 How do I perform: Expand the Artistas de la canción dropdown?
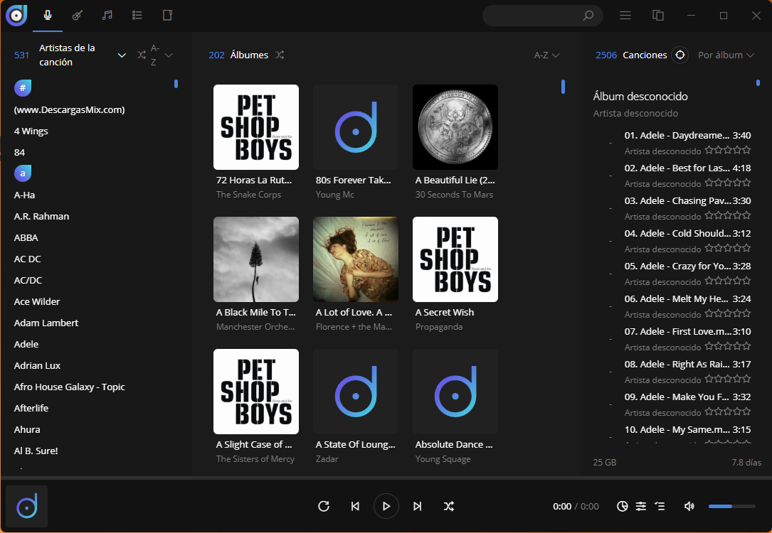122,55
